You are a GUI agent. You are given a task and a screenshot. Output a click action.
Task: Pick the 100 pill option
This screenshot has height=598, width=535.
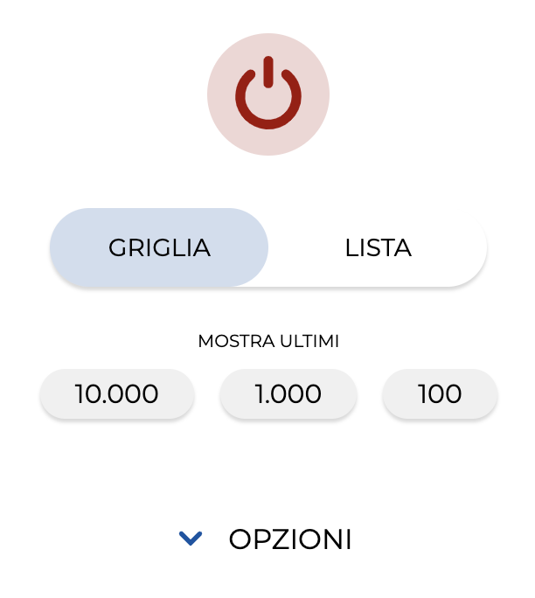tap(440, 393)
